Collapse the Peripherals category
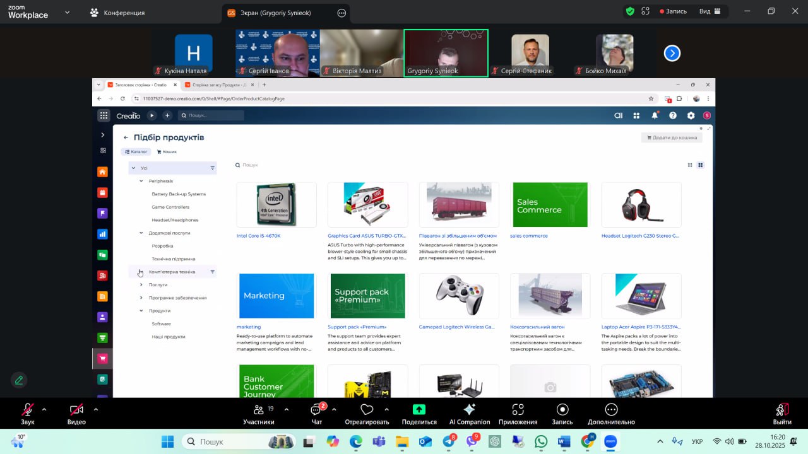This screenshot has height=454, width=808. 141,181
